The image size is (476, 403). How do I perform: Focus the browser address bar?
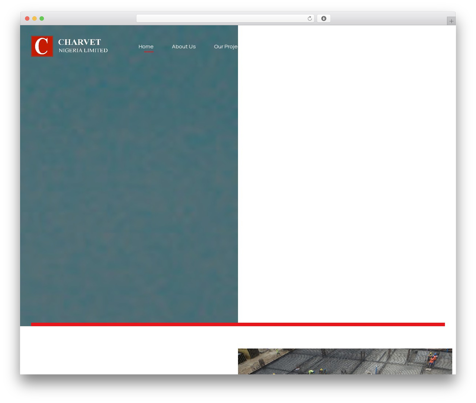(x=225, y=19)
